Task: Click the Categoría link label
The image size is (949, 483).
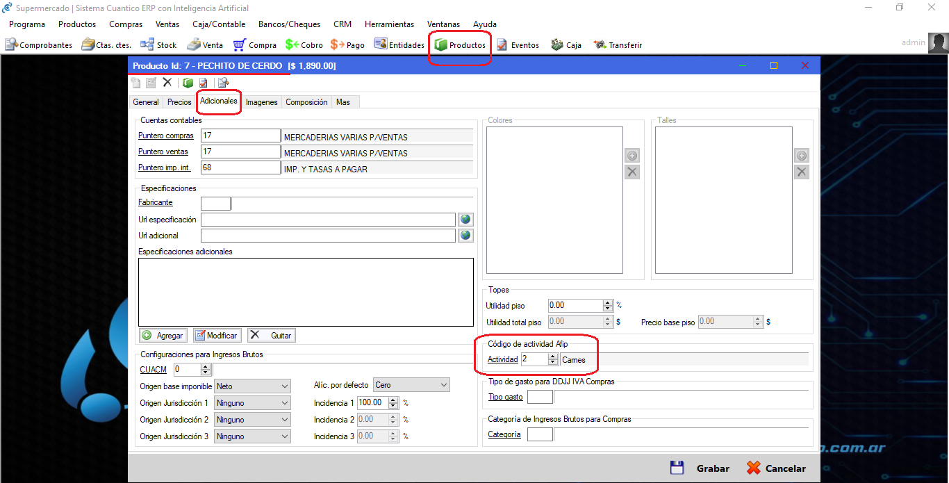Action: click(x=504, y=434)
